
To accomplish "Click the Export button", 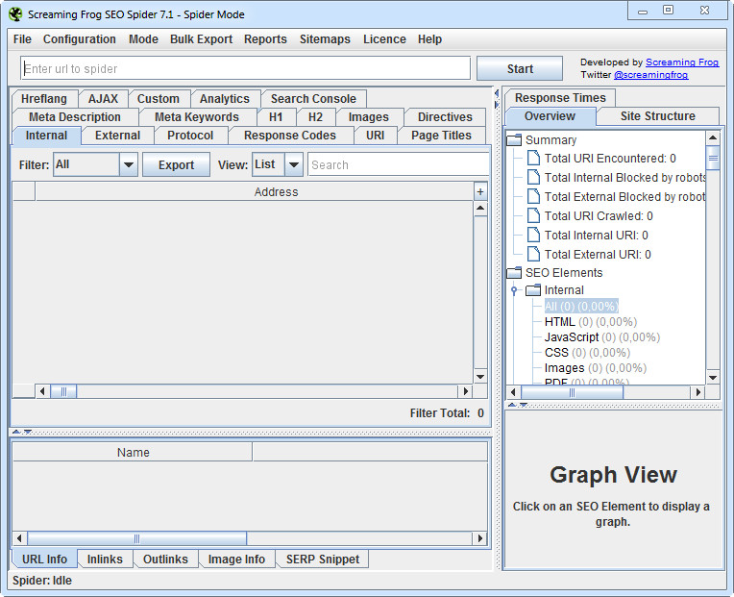I will point(176,164).
